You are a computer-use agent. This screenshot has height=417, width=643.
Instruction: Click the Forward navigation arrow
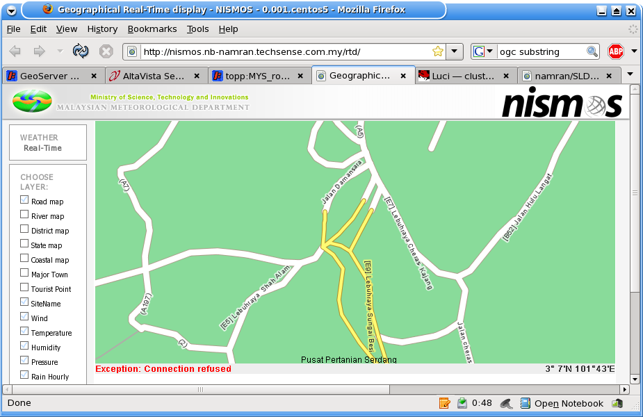[40, 51]
